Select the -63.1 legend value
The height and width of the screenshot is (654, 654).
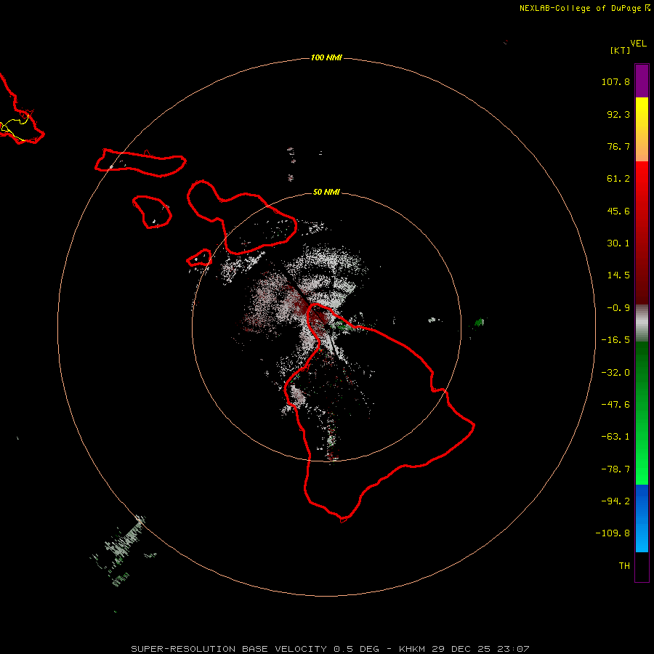pyautogui.click(x=615, y=437)
